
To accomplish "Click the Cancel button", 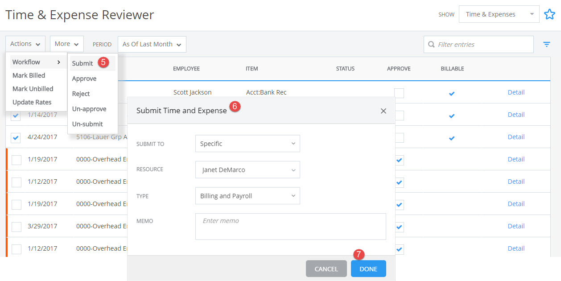I will click(x=326, y=269).
